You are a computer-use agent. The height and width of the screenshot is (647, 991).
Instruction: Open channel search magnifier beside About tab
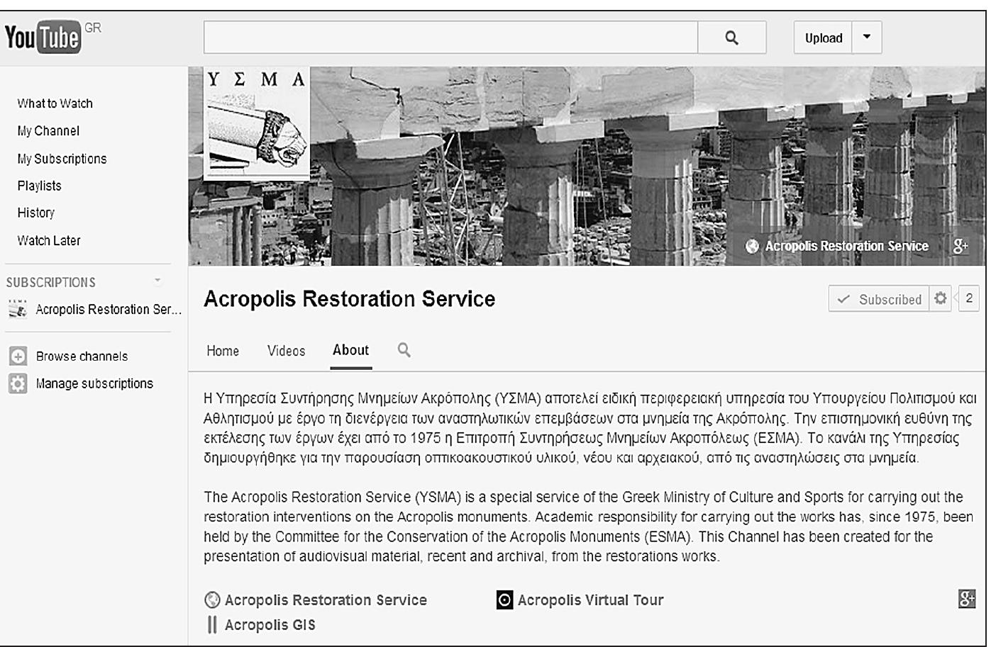[x=404, y=350]
